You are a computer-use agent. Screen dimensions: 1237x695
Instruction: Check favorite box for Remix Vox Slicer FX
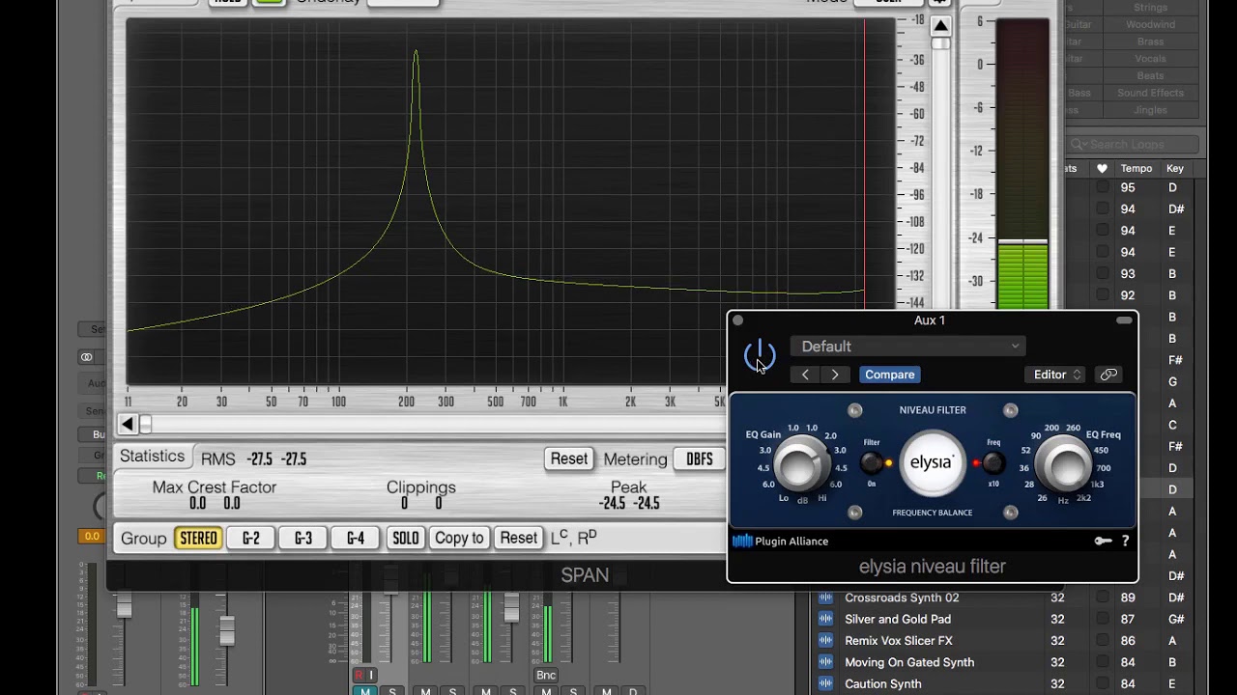pos(1102,641)
